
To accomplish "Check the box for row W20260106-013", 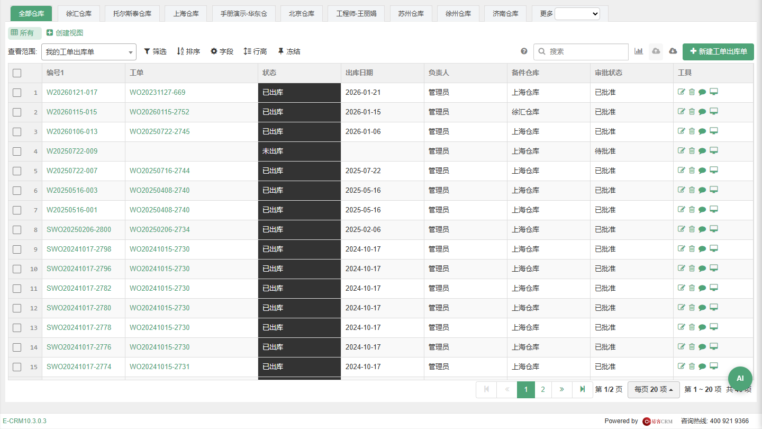I will pos(17,132).
